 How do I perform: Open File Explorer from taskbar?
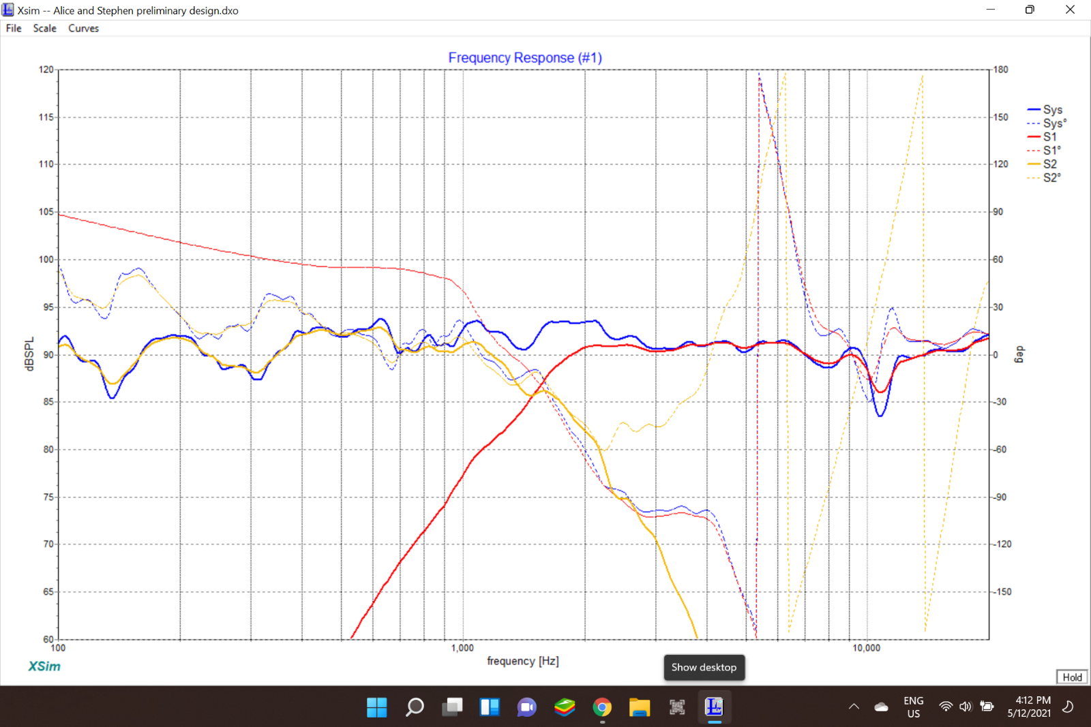pyautogui.click(x=639, y=707)
